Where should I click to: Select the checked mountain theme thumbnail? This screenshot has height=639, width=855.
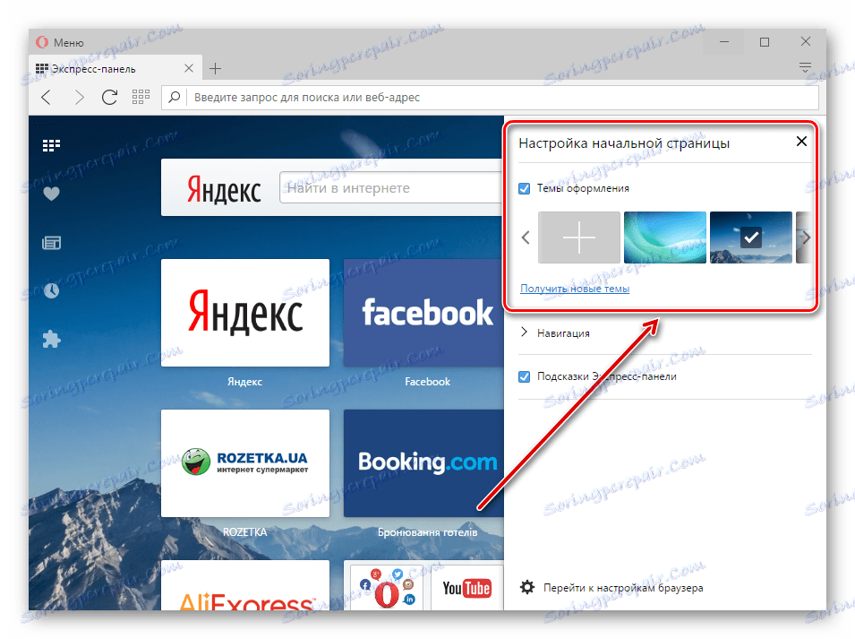tap(751, 237)
